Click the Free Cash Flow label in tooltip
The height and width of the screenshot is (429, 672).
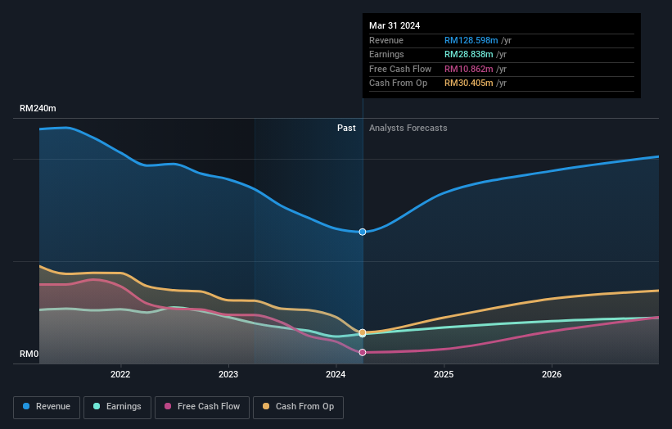click(x=400, y=69)
